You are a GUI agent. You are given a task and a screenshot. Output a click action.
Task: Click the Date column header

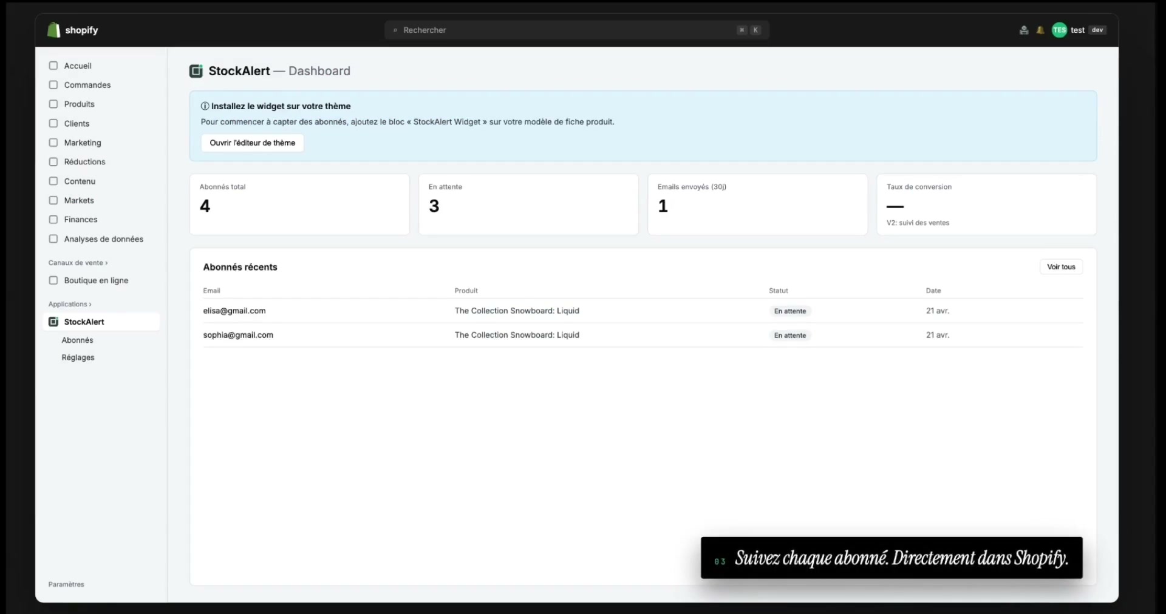tap(933, 291)
